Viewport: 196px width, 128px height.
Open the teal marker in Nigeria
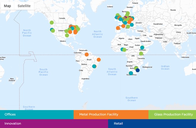click(x=122, y=49)
